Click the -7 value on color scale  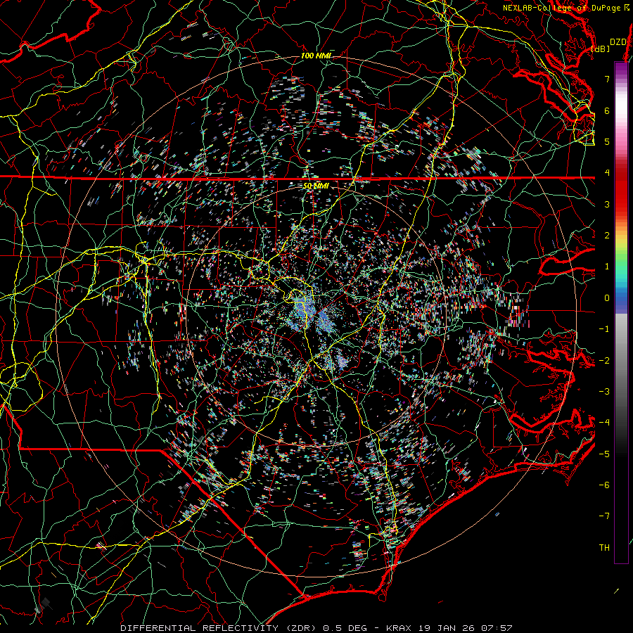[x=604, y=516]
